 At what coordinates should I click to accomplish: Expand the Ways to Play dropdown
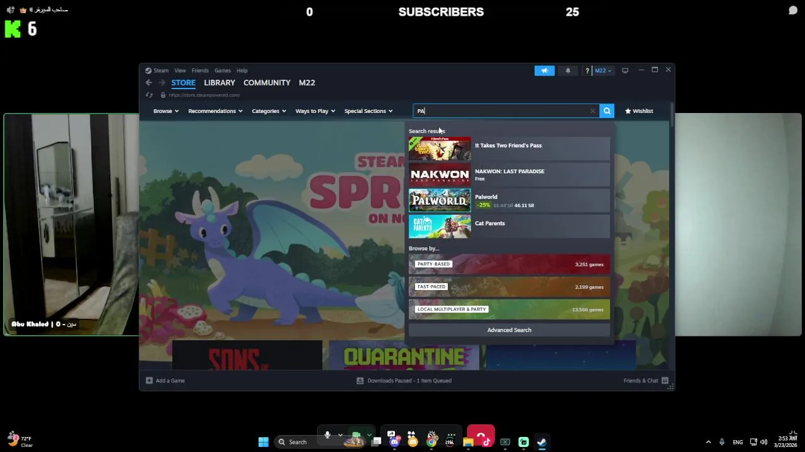(315, 111)
